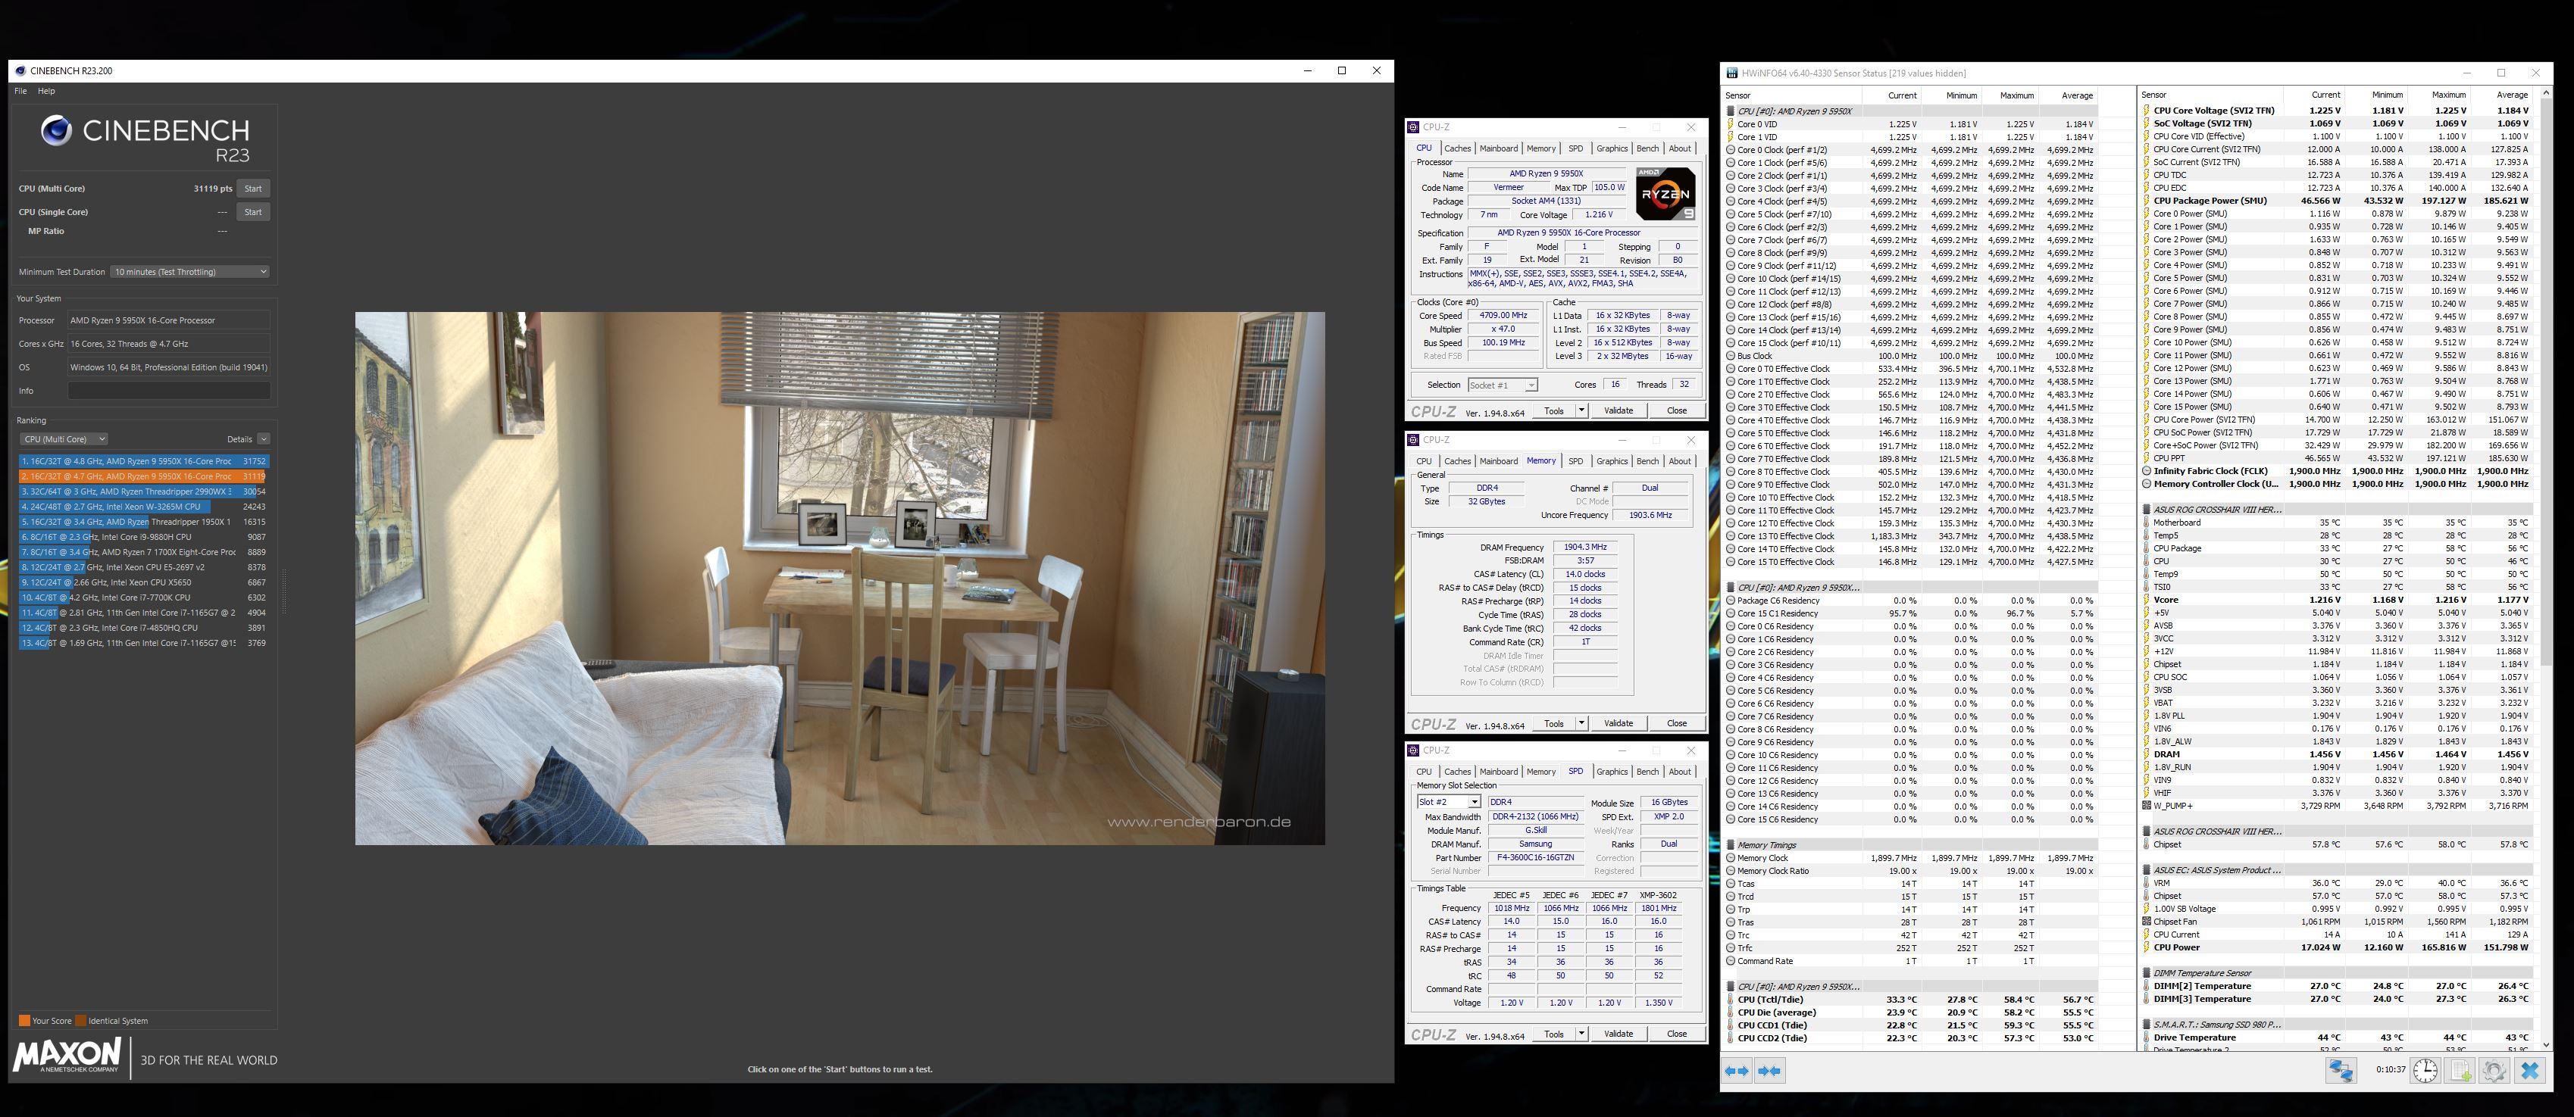Open Cinebench File menu
The image size is (2574, 1117).
click(x=20, y=91)
